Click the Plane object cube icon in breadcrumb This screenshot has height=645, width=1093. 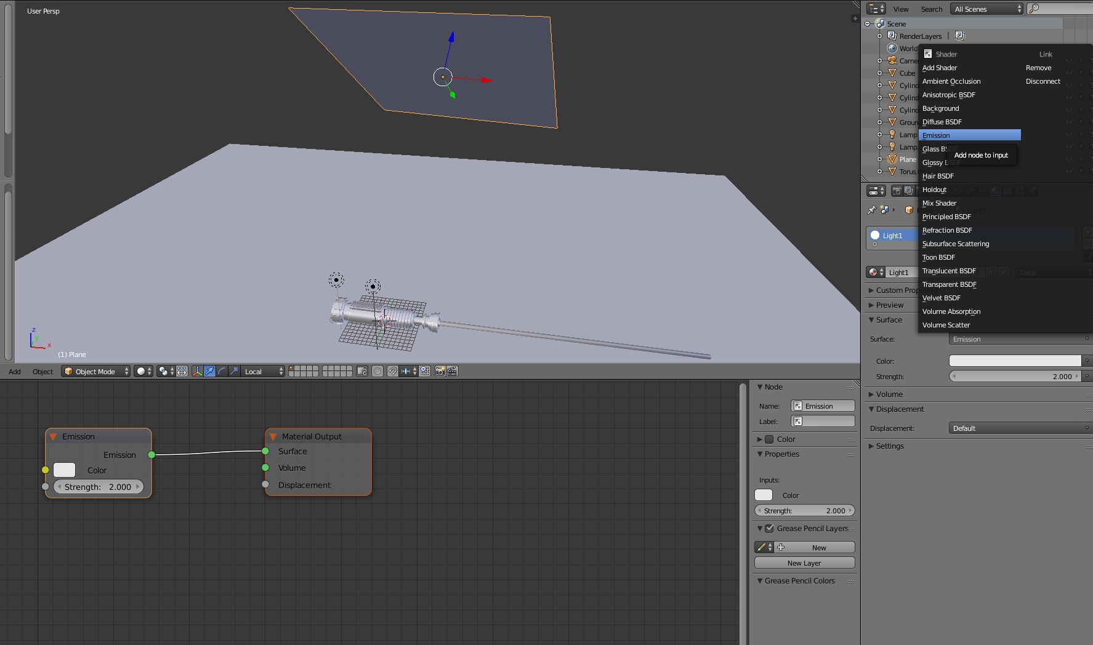click(x=909, y=210)
